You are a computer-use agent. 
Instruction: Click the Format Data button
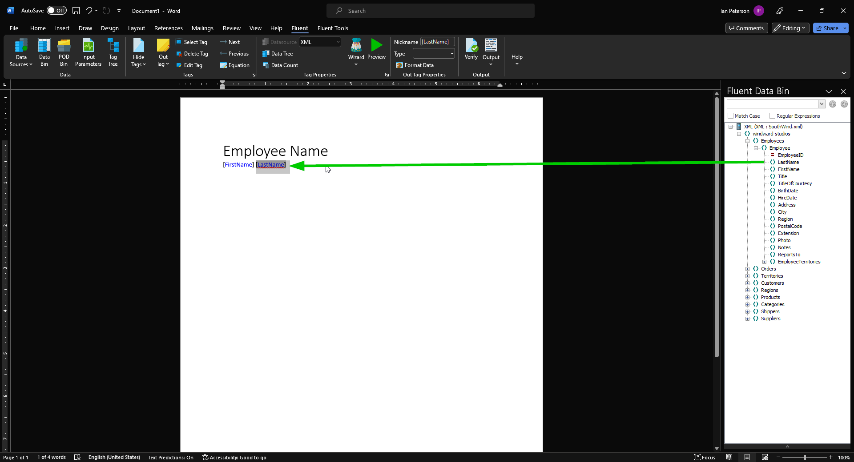pyautogui.click(x=415, y=65)
